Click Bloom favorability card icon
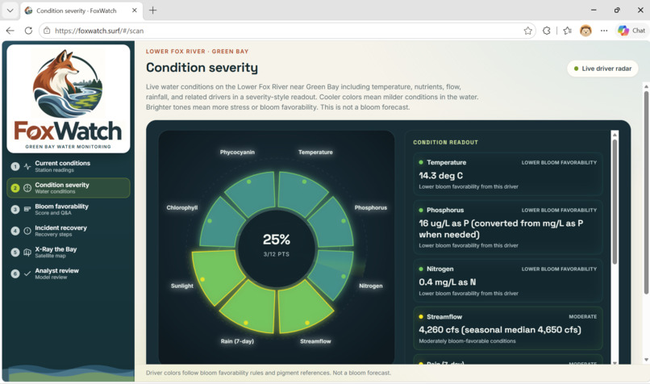Viewport: 650px width, 384px height. click(x=27, y=210)
